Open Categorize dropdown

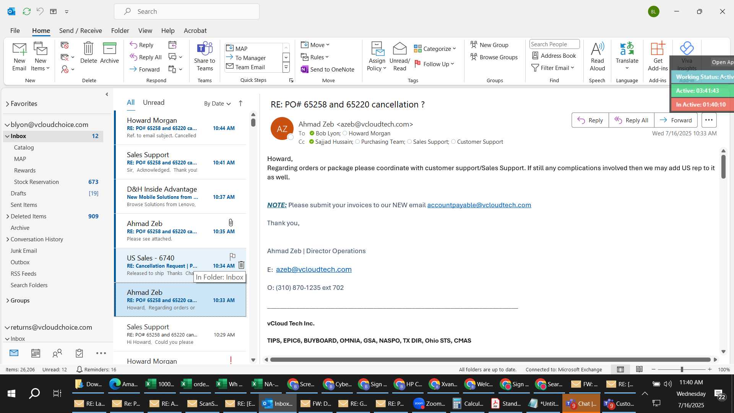(435, 49)
